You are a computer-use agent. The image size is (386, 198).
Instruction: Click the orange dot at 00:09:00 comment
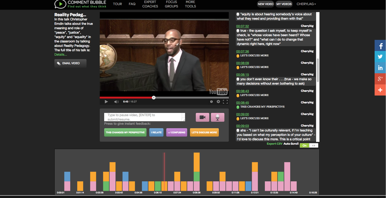[238, 118]
